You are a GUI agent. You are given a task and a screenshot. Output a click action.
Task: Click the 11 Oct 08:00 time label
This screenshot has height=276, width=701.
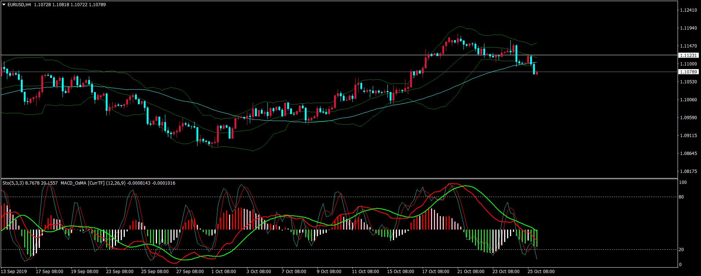pyautogui.click(x=366, y=272)
